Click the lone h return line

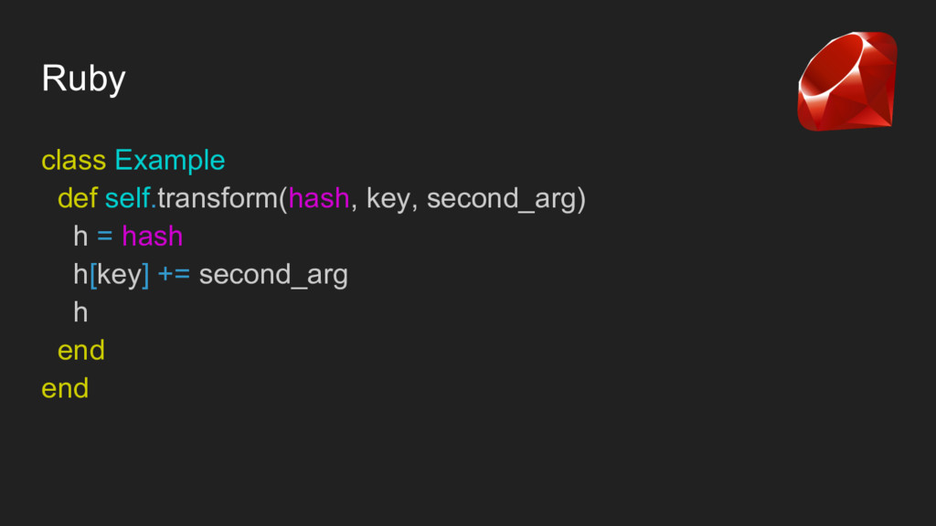coord(80,312)
